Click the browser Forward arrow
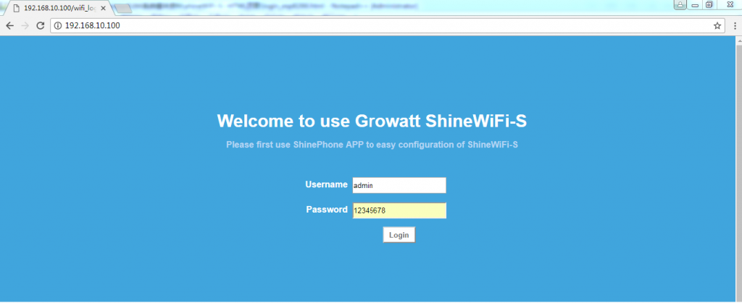742x303 pixels. pyautogui.click(x=25, y=26)
